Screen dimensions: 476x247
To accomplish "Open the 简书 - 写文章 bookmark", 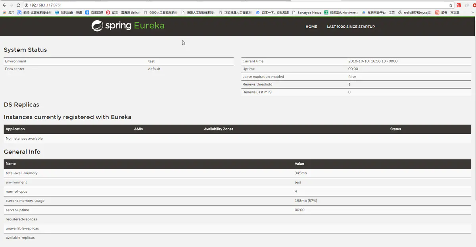I will point(447,12).
